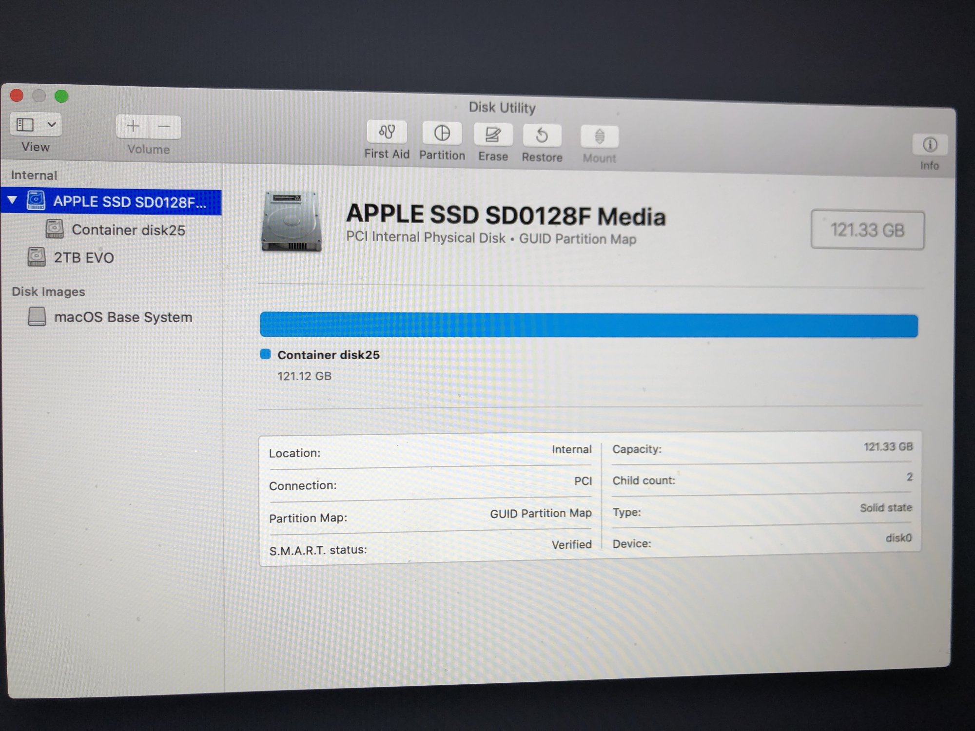Click the Type value Solid state
The height and width of the screenshot is (731, 975).
coord(885,507)
